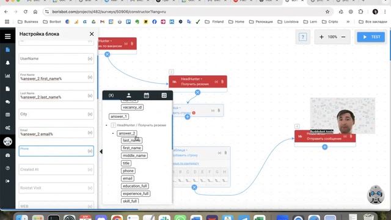This screenshot has height=220, width=391.
Task: Remove connection under the Получить резюме block
Action: [x=197, y=92]
